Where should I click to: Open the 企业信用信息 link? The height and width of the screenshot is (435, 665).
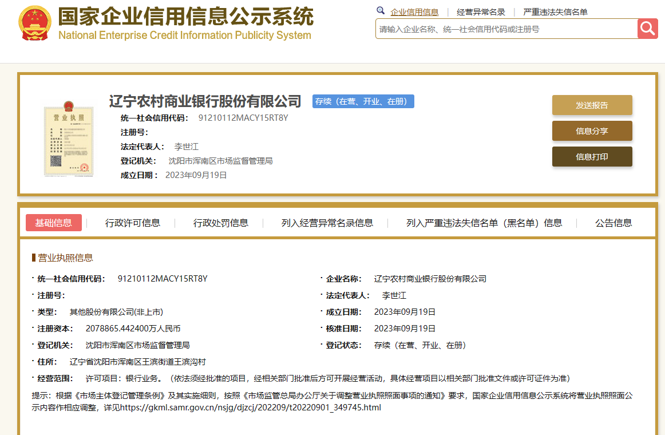[x=414, y=11]
